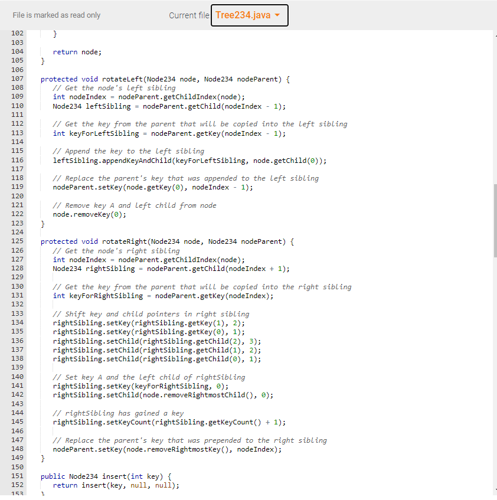Click the comment '// Replace the parent's key that was appended to the left sibling'
This screenshot has width=497, height=500.
(x=185, y=178)
